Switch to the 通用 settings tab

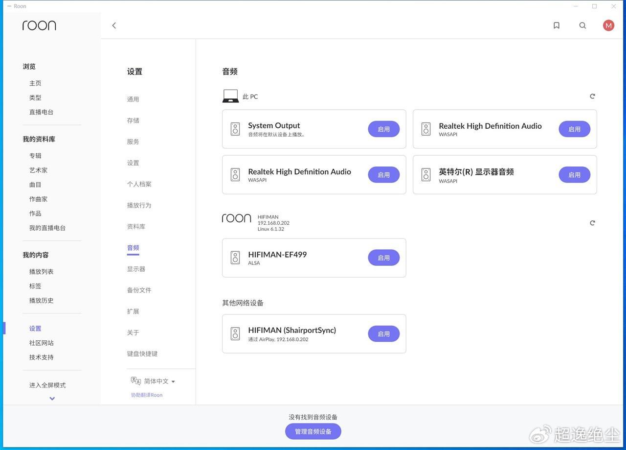(133, 99)
